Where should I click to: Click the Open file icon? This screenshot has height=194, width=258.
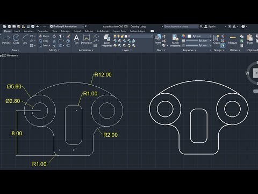pos(5,26)
